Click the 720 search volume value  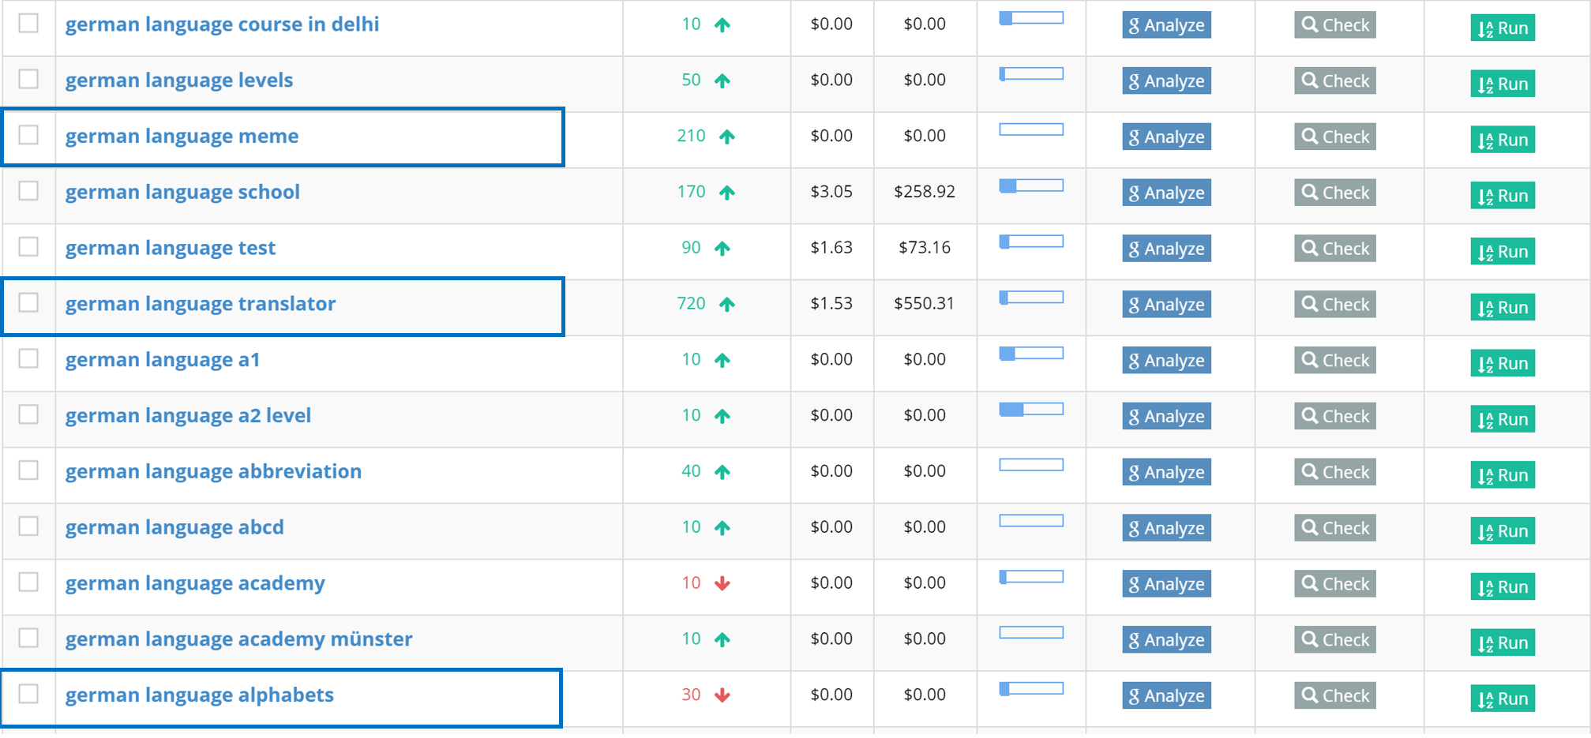point(691,304)
